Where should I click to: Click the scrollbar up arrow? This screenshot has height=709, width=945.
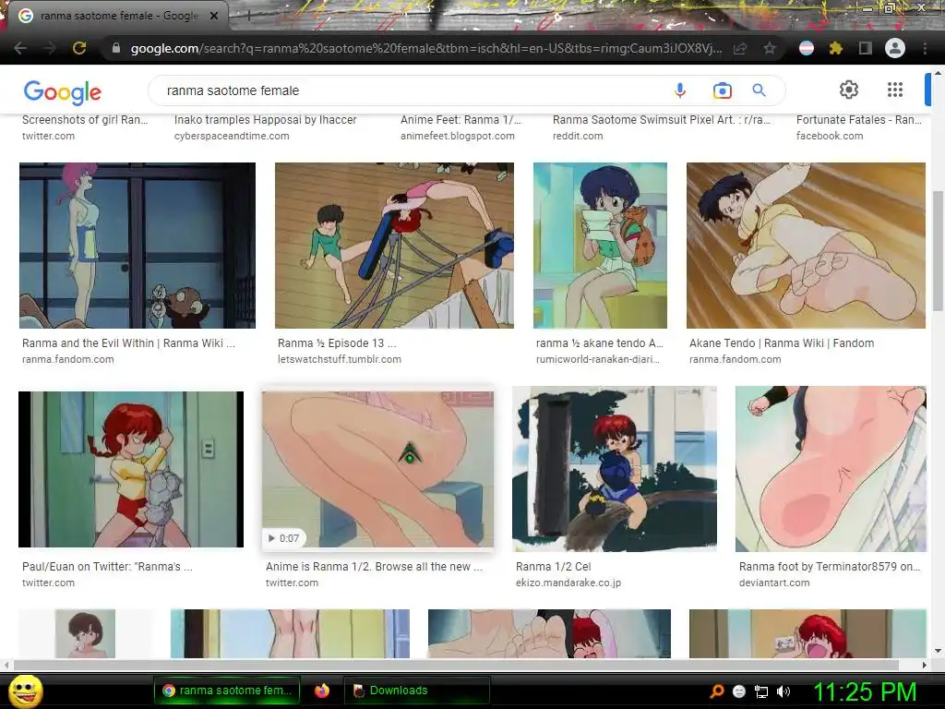(938, 73)
